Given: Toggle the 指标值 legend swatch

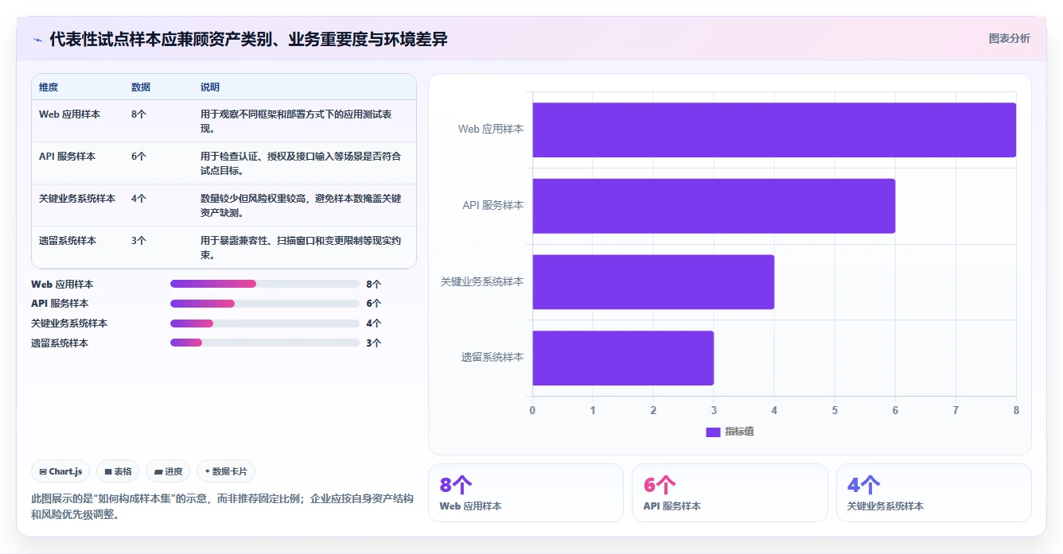Looking at the screenshot, I should coord(713,432).
